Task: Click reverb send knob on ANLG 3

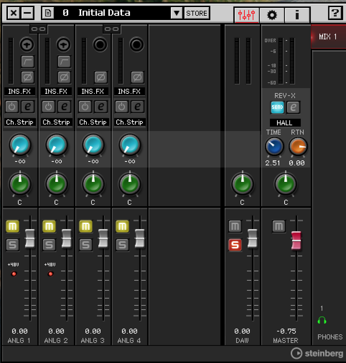Action: click(93, 145)
